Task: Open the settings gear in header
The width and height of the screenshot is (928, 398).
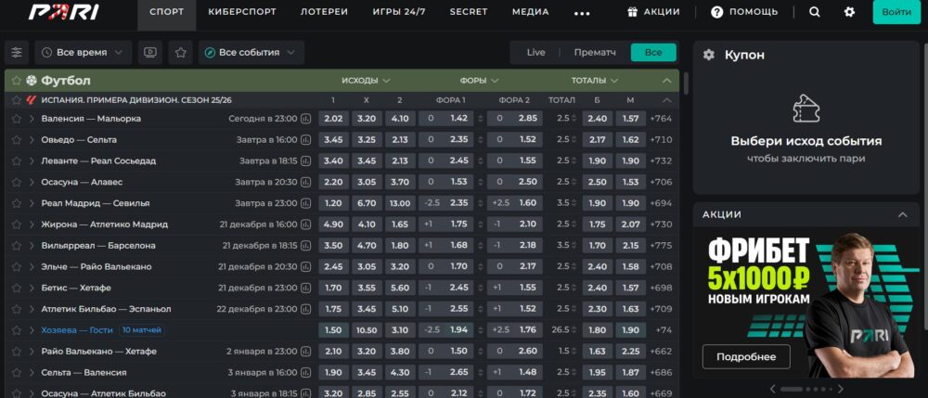Action: click(849, 12)
